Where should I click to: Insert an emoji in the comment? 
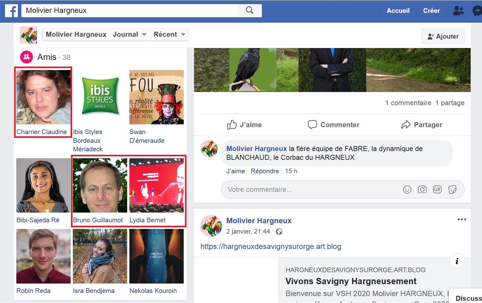point(407,190)
